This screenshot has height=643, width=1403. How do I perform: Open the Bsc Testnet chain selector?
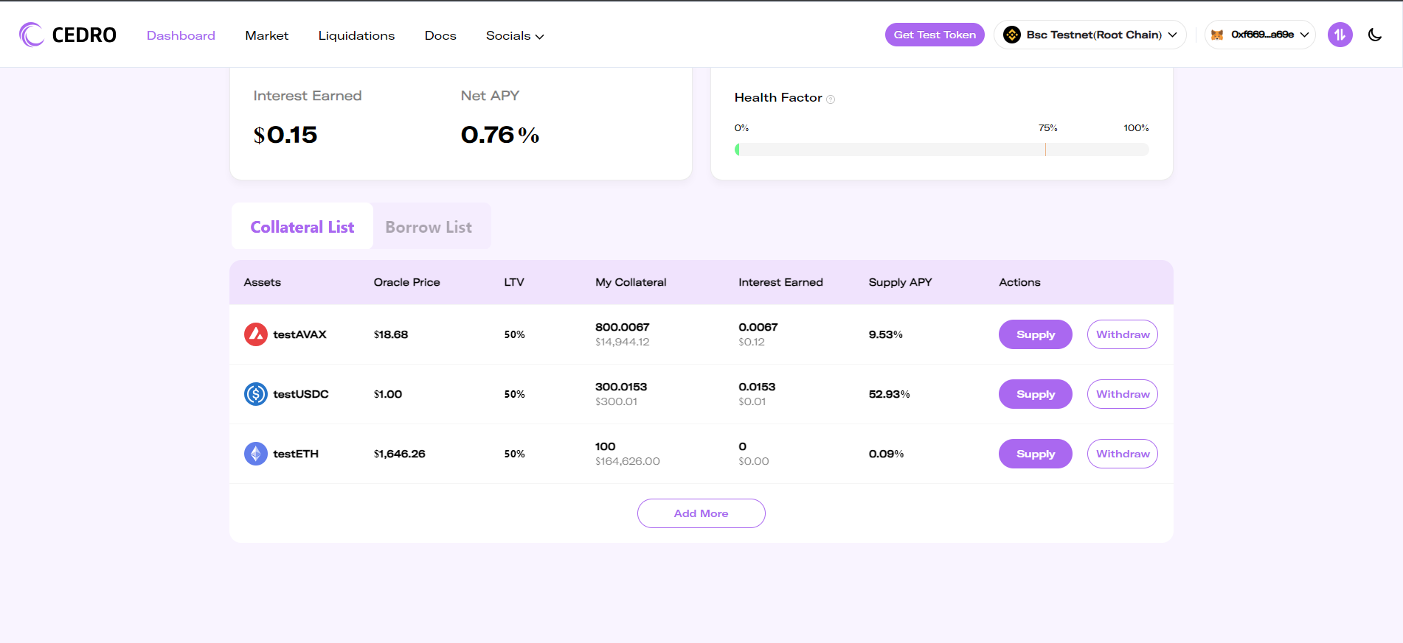pos(1090,35)
